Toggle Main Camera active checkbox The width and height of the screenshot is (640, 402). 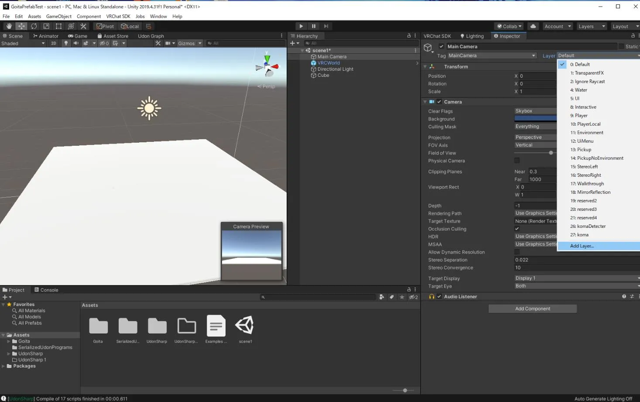[x=441, y=46]
